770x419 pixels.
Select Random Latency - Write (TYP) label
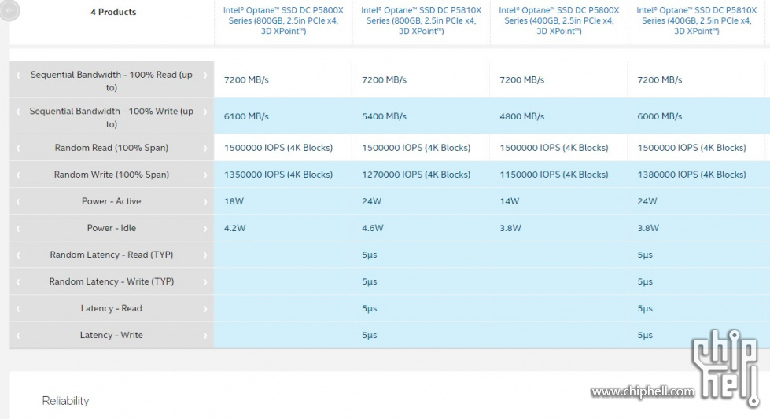coord(112,281)
